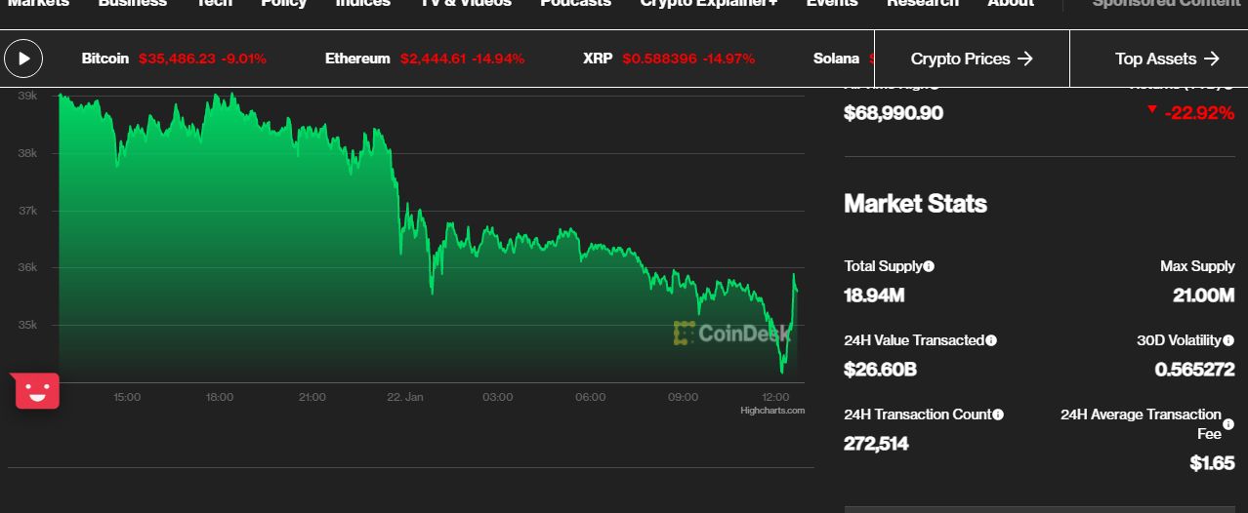Click the Sponsored Content link
Image resolution: width=1248 pixels, height=513 pixels.
1166,3
